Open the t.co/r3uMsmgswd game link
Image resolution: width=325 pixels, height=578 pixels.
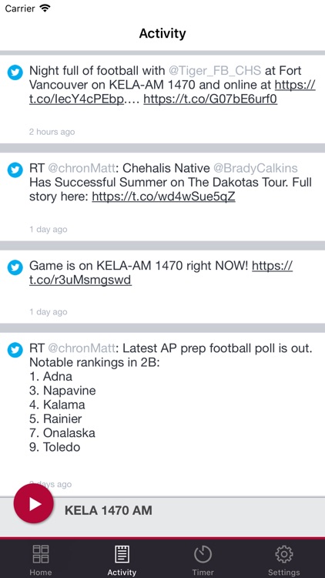pyautogui.click(x=80, y=281)
